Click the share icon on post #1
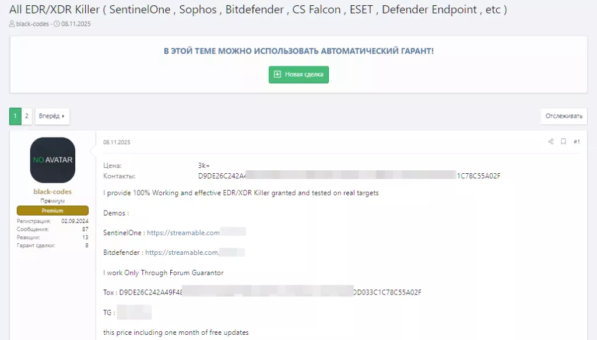Viewport: 597px width, 340px height. 550,142
